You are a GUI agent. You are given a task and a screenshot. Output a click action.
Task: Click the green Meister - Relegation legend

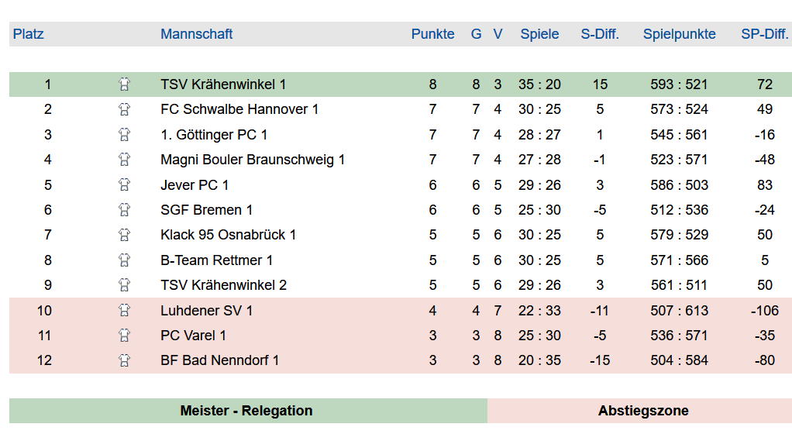point(248,410)
